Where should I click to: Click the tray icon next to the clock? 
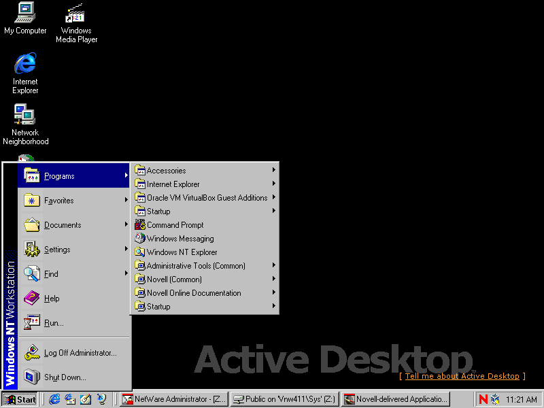[x=496, y=399]
